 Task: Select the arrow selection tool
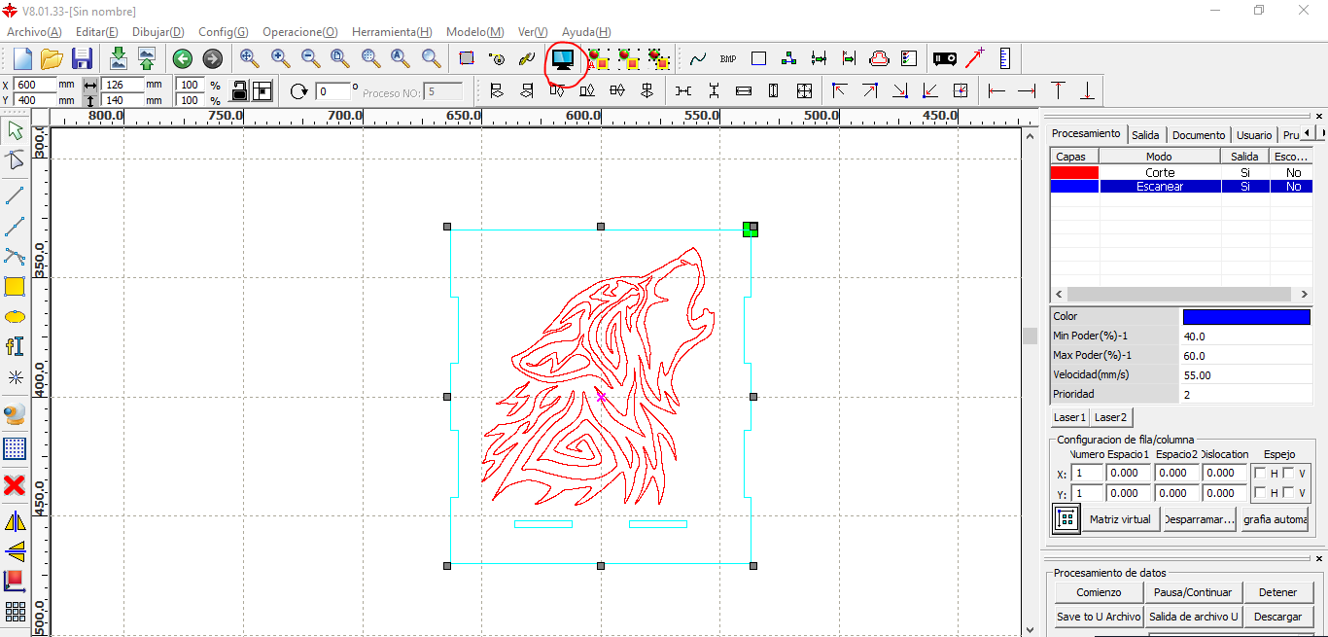(x=15, y=130)
